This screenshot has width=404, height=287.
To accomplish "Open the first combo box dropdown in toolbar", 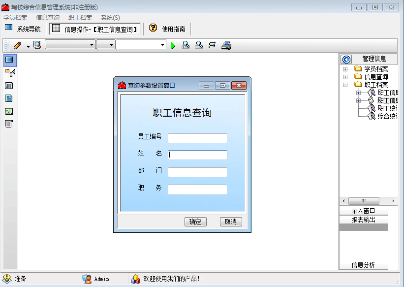I will [92, 45].
